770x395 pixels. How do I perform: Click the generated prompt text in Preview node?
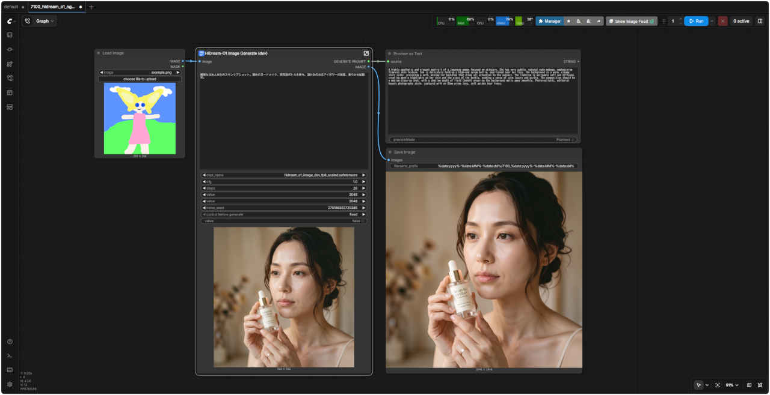[x=482, y=76]
